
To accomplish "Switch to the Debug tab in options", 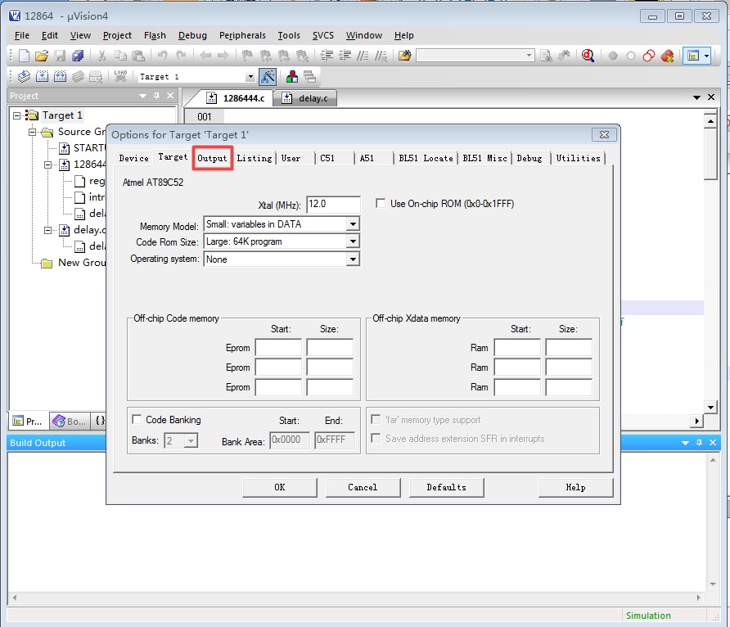I will click(x=529, y=158).
